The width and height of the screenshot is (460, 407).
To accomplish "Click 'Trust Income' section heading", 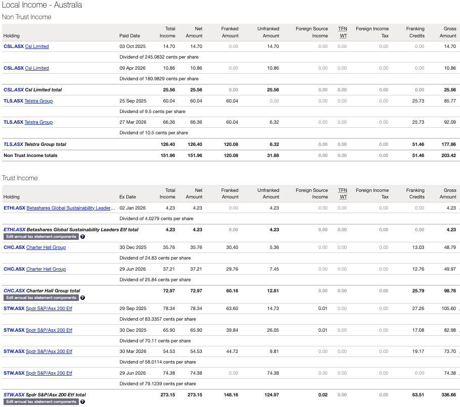I will 20,178.
